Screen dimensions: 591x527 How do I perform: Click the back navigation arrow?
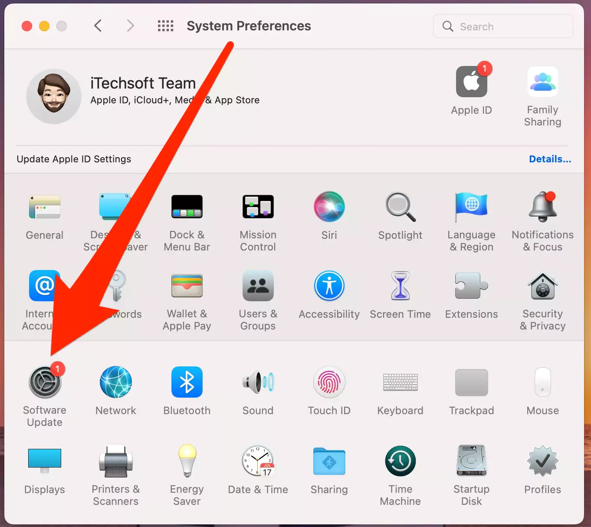point(98,26)
